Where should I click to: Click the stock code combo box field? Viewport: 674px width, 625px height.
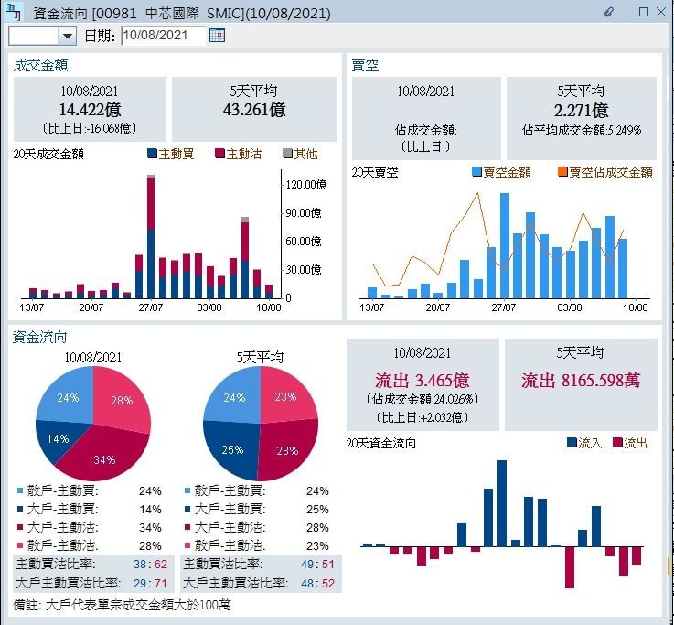tap(34, 35)
